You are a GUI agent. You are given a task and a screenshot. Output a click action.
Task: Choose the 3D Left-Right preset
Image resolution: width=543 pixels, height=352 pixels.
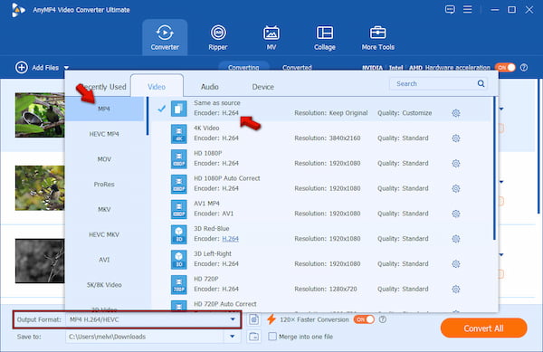point(321,259)
